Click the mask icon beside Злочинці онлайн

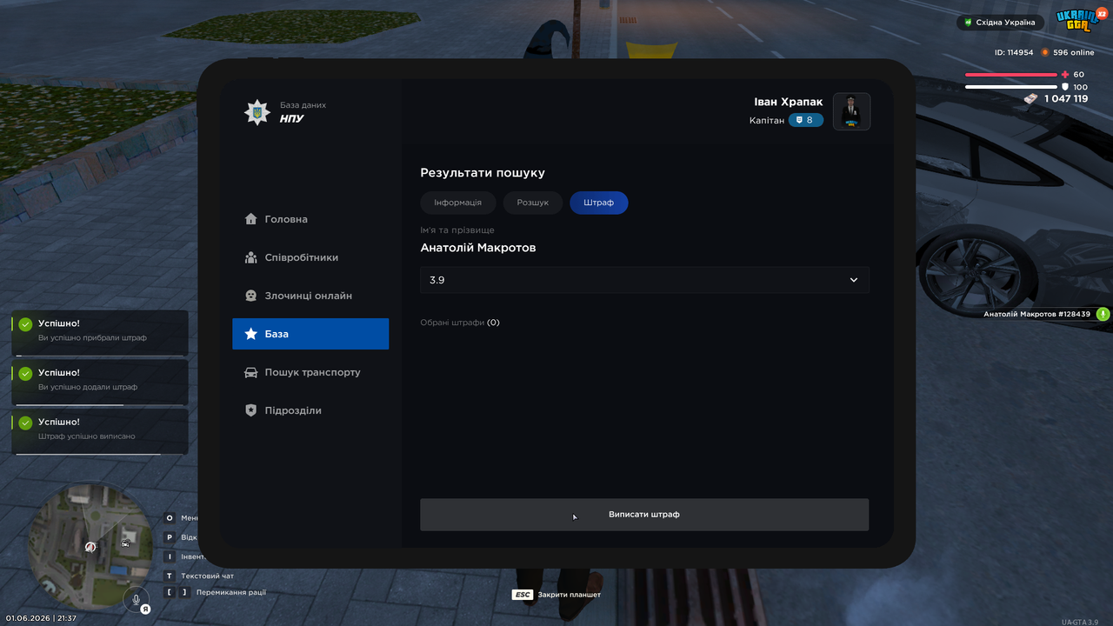pos(250,296)
